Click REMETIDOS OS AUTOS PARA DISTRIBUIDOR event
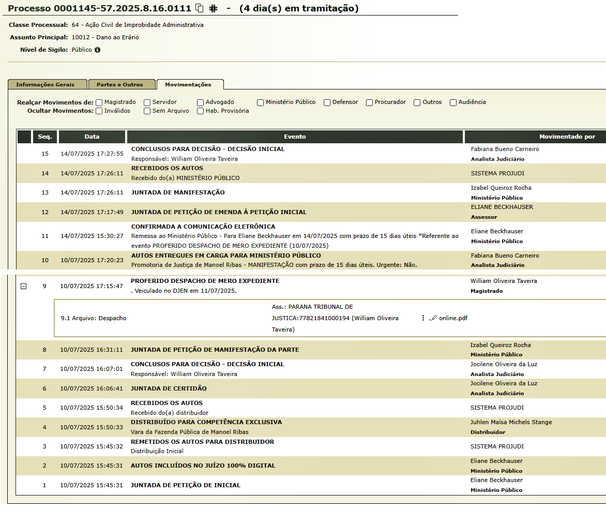Viewport: 606px width, 510px height. [x=203, y=442]
